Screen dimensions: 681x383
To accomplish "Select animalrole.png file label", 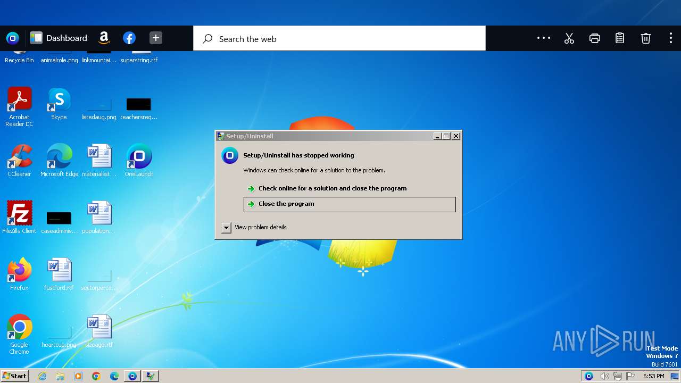I will coord(59,60).
